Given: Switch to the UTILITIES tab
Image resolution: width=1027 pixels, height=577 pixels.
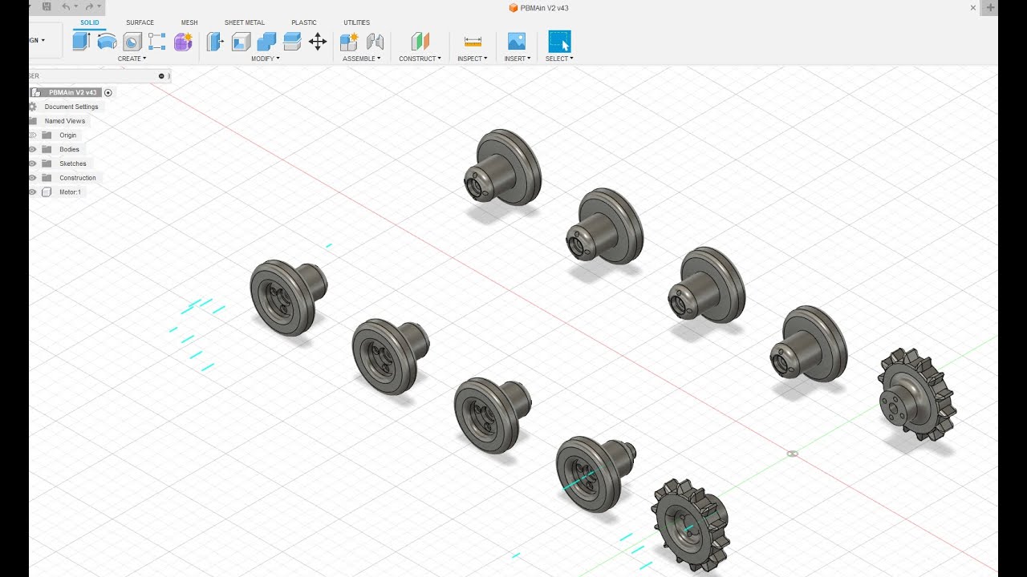Looking at the screenshot, I should (357, 22).
